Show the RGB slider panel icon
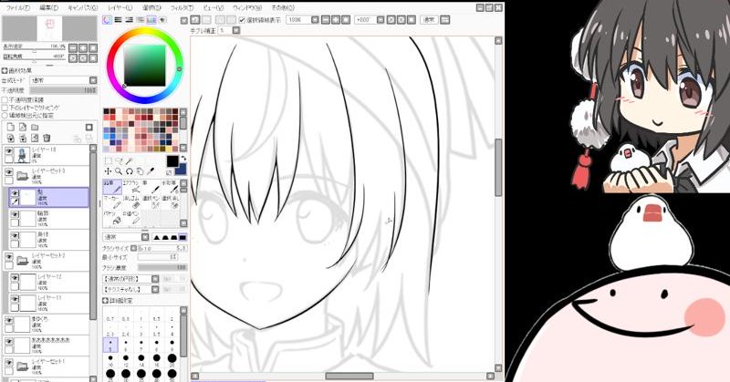The height and width of the screenshot is (382, 730). click(119, 20)
